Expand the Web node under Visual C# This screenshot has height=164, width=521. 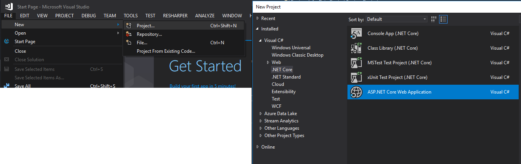268,62
